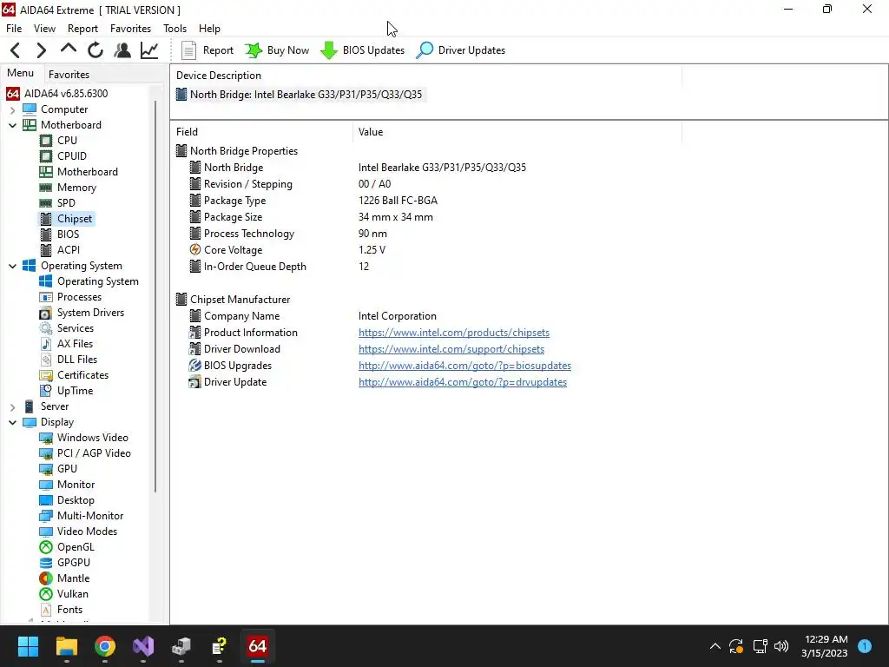The image size is (889, 667).
Task: Expand the Computer tree node
Action: tap(12, 109)
